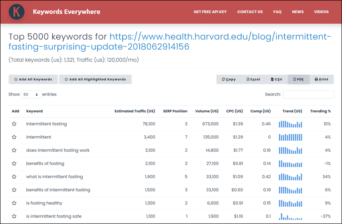Open the NEWS menu link
This screenshot has height=224, width=342.
click(x=298, y=12)
